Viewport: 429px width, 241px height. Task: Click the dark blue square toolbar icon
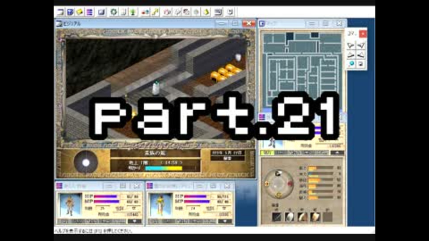click(x=101, y=12)
